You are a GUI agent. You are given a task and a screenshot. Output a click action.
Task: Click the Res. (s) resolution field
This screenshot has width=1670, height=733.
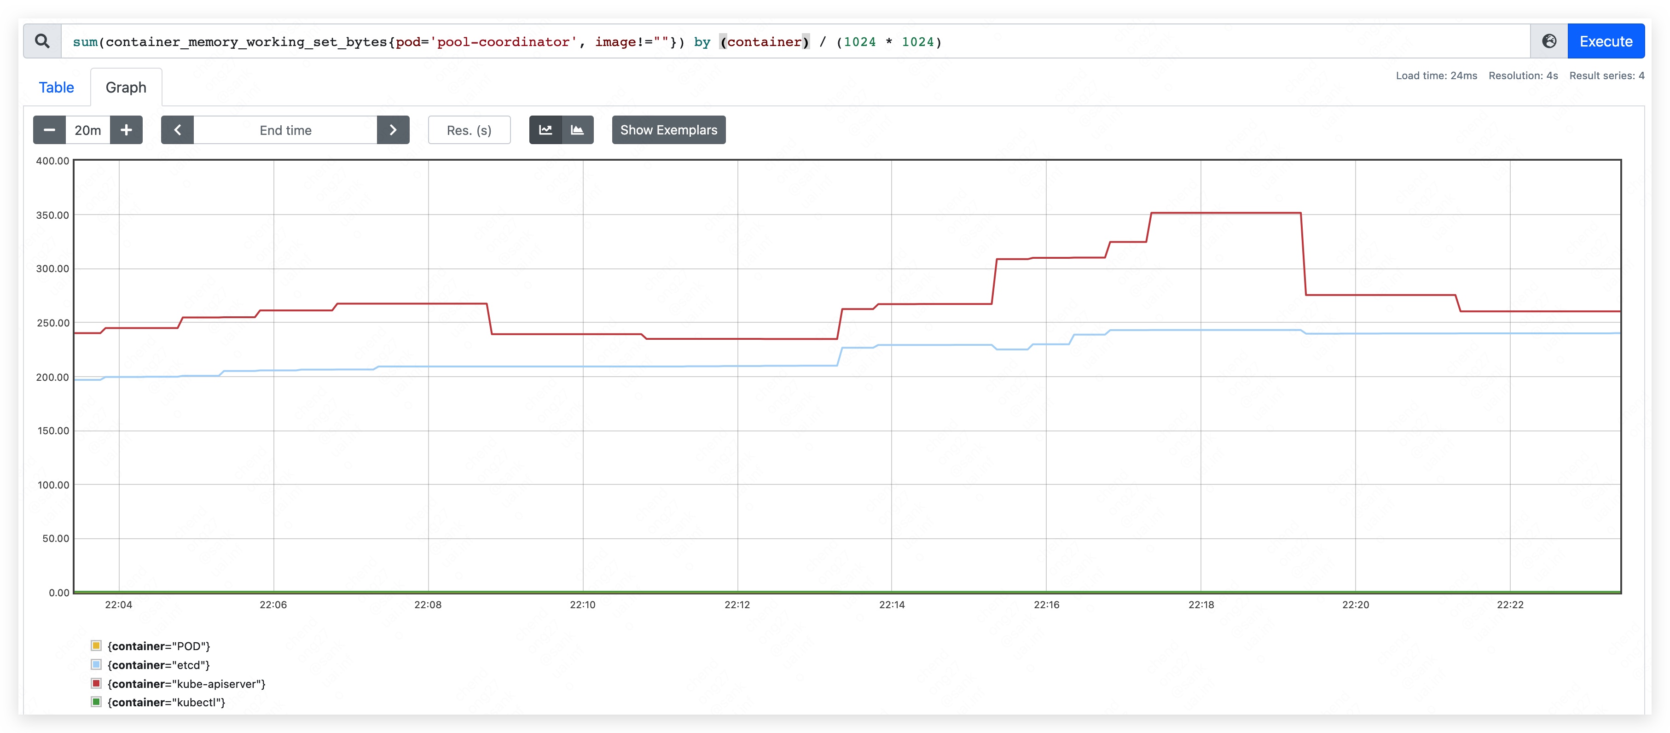[x=470, y=130]
